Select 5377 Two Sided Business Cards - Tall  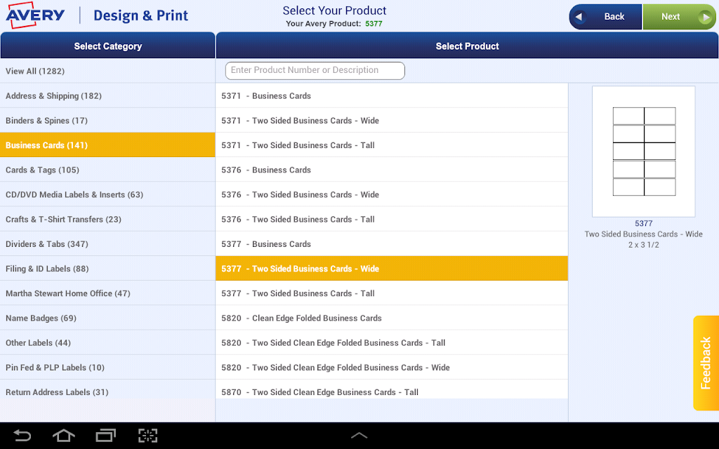(x=392, y=294)
